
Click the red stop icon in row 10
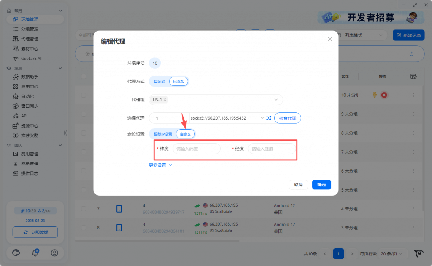point(384,95)
